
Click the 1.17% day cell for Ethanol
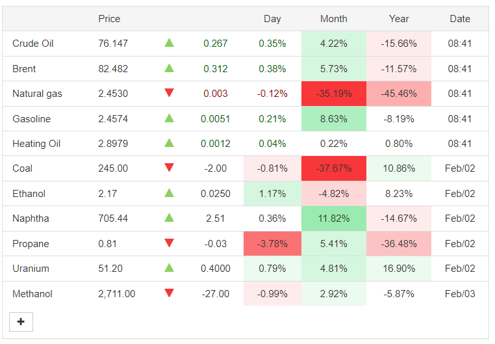click(272, 194)
